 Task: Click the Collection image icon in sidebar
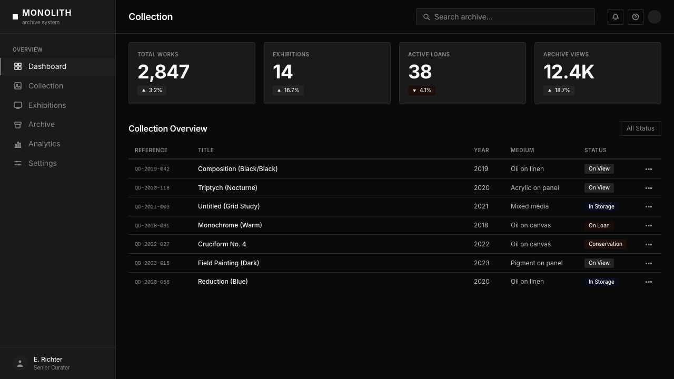18,86
